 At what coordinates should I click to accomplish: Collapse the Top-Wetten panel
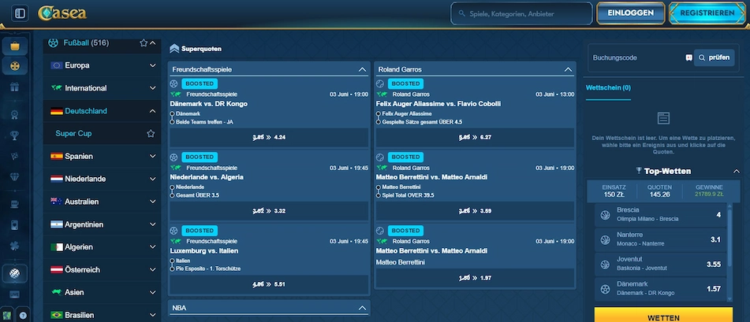click(x=737, y=171)
